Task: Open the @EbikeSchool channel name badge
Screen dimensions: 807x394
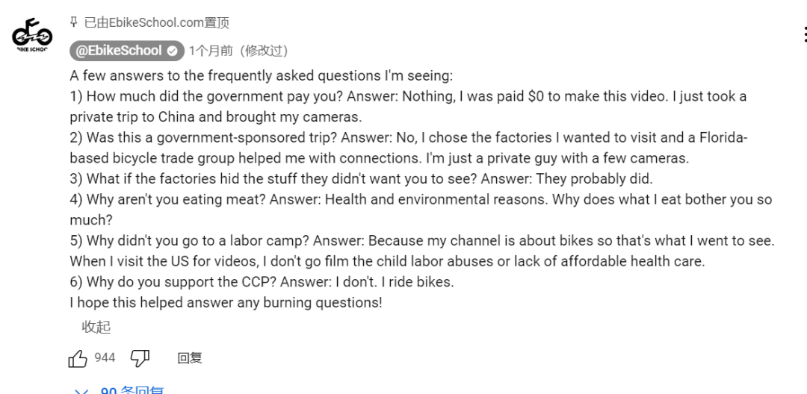Action: pyautogui.click(x=118, y=51)
